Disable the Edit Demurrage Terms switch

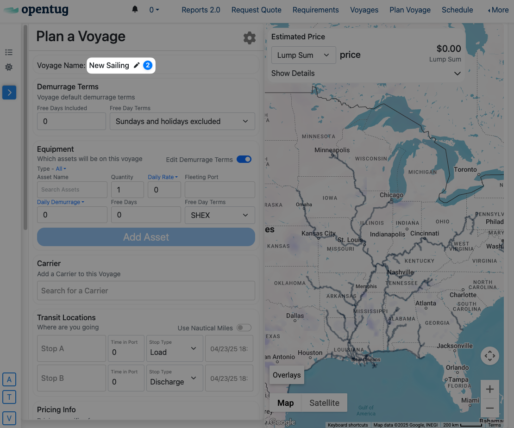pos(244,159)
